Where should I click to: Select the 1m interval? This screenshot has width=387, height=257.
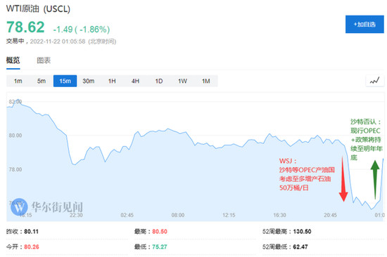pyautogui.click(x=18, y=81)
